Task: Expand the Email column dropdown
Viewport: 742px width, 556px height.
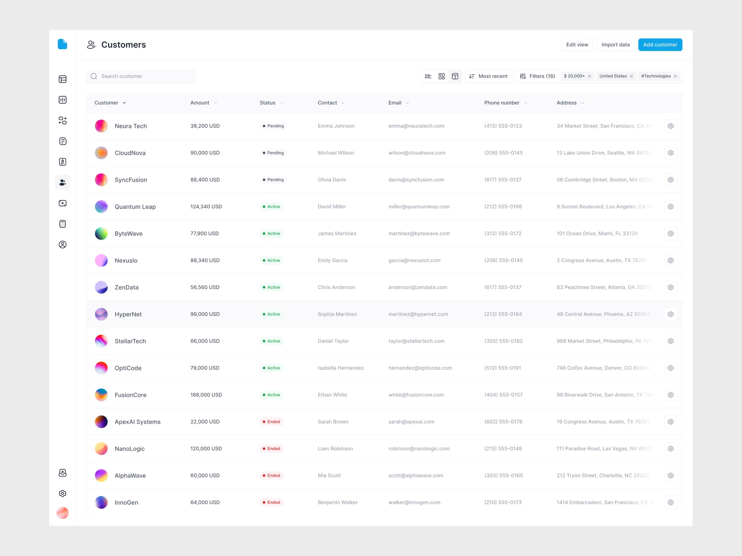Action: 407,103
